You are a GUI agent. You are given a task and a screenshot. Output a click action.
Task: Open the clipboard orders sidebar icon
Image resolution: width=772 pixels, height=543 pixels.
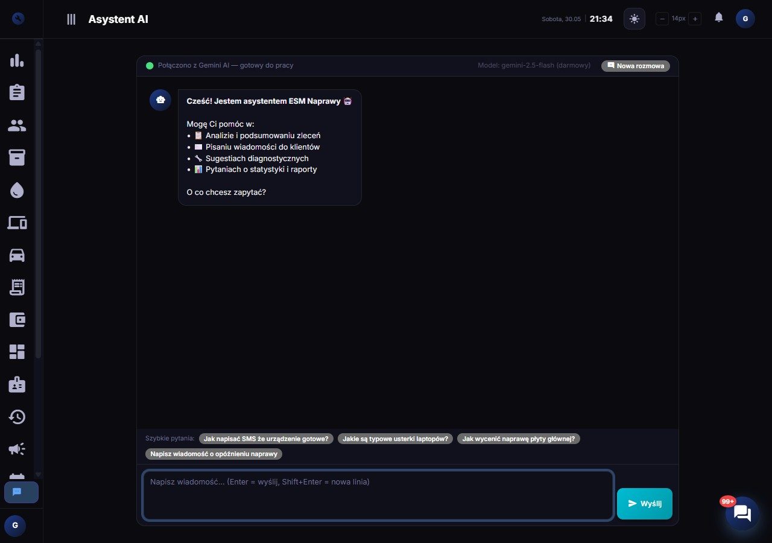click(x=17, y=92)
